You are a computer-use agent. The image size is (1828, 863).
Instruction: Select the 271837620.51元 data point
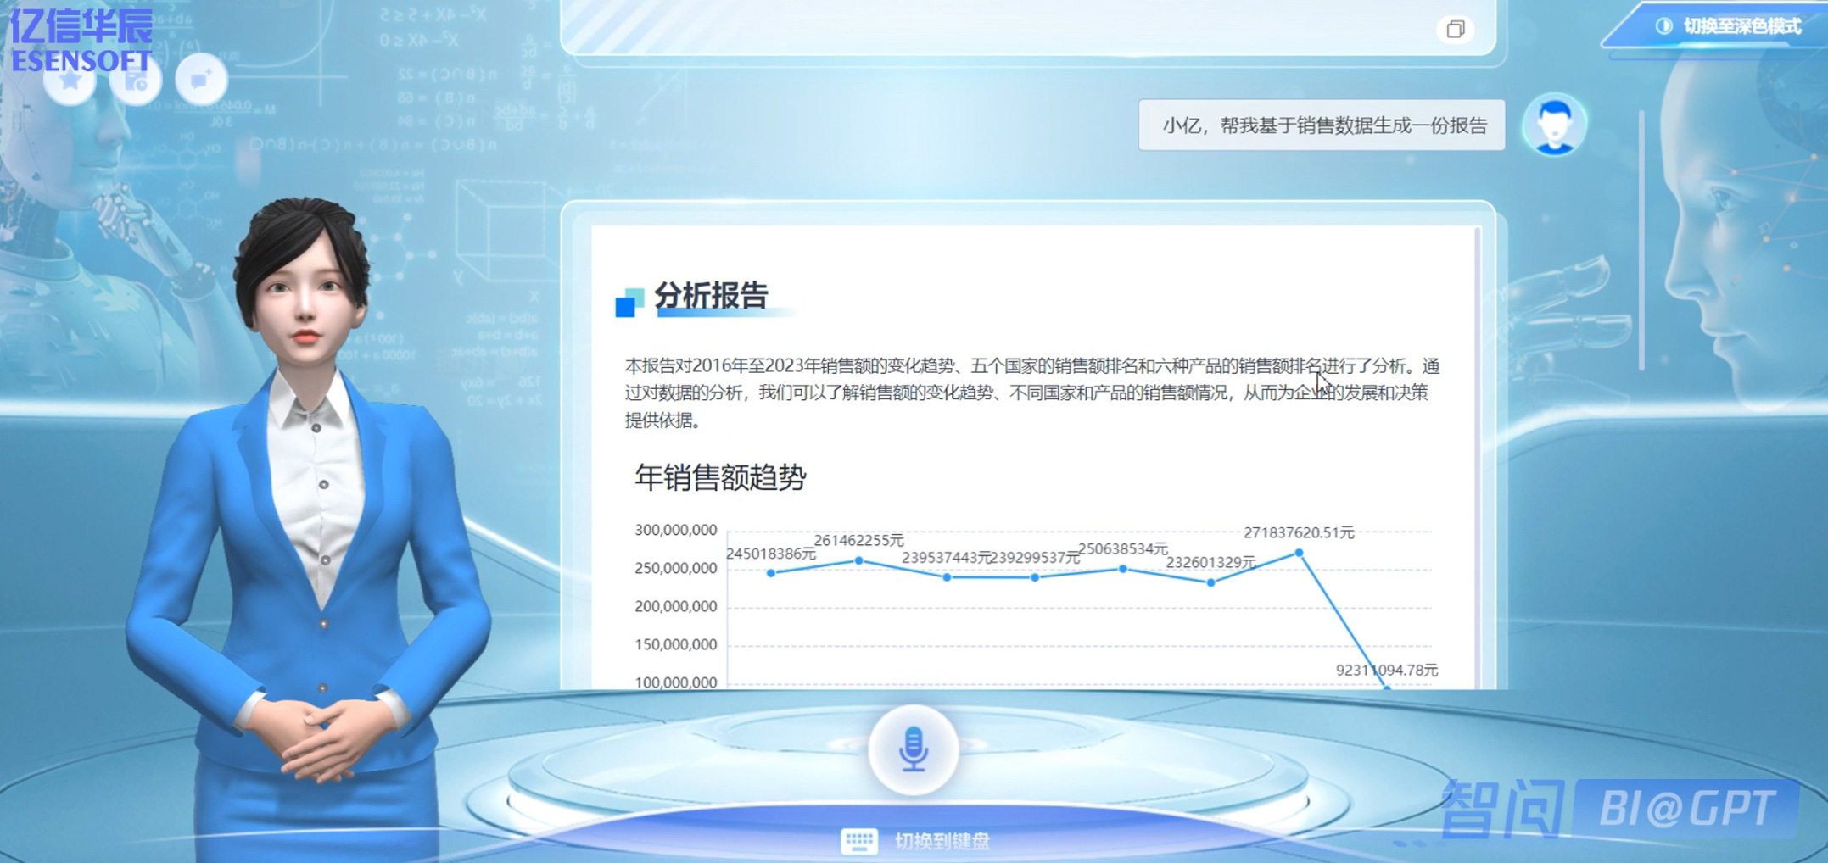1299,553
